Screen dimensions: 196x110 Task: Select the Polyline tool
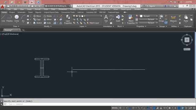coord(9,18)
